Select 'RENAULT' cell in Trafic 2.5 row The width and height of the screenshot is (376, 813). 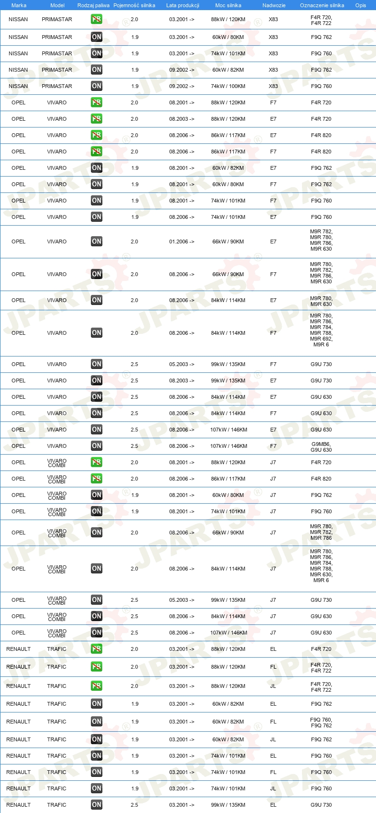click(x=18, y=805)
